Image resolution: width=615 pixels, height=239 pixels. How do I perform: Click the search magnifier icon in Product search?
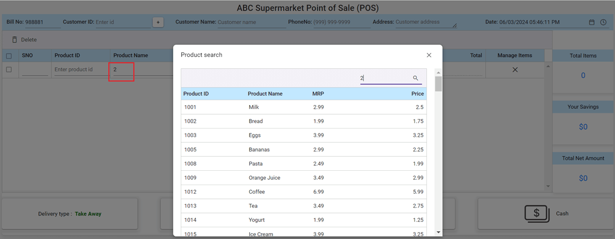416,78
